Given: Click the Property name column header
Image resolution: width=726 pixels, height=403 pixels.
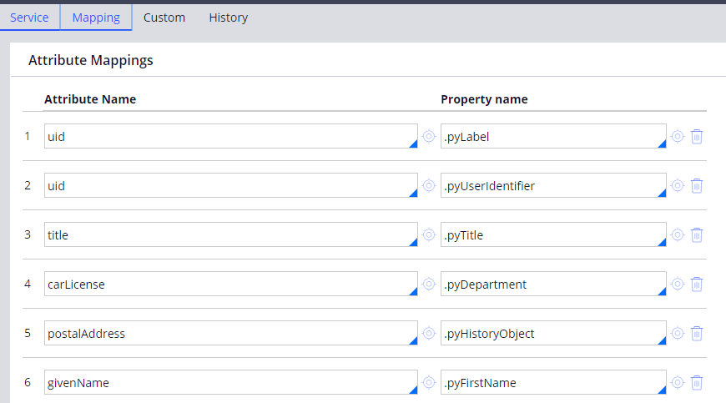Looking at the screenshot, I should [x=484, y=99].
